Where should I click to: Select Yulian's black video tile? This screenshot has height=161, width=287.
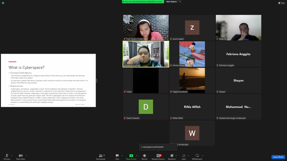coord(146,80)
